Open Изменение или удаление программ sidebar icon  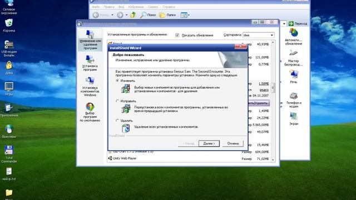pyautogui.click(x=90, y=40)
